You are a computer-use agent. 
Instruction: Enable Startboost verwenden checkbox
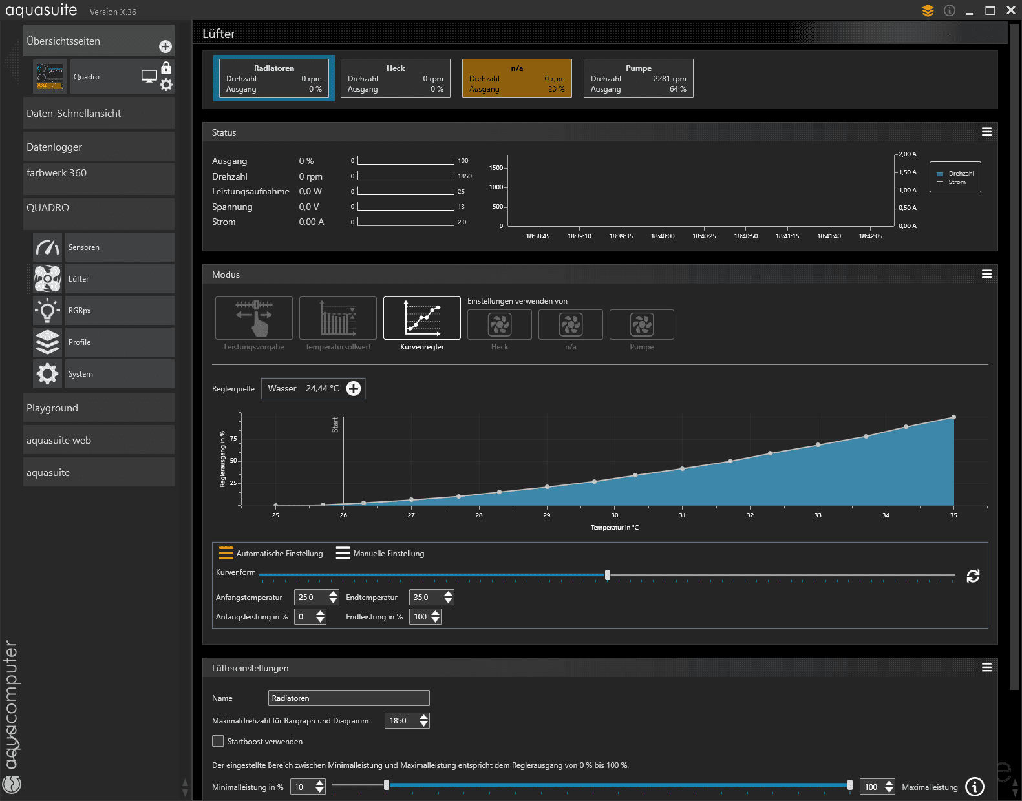pos(218,741)
